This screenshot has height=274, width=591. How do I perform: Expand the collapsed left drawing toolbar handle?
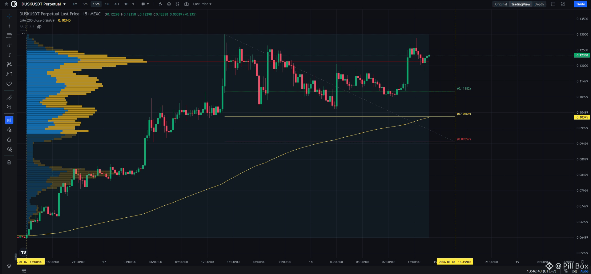point(16,256)
